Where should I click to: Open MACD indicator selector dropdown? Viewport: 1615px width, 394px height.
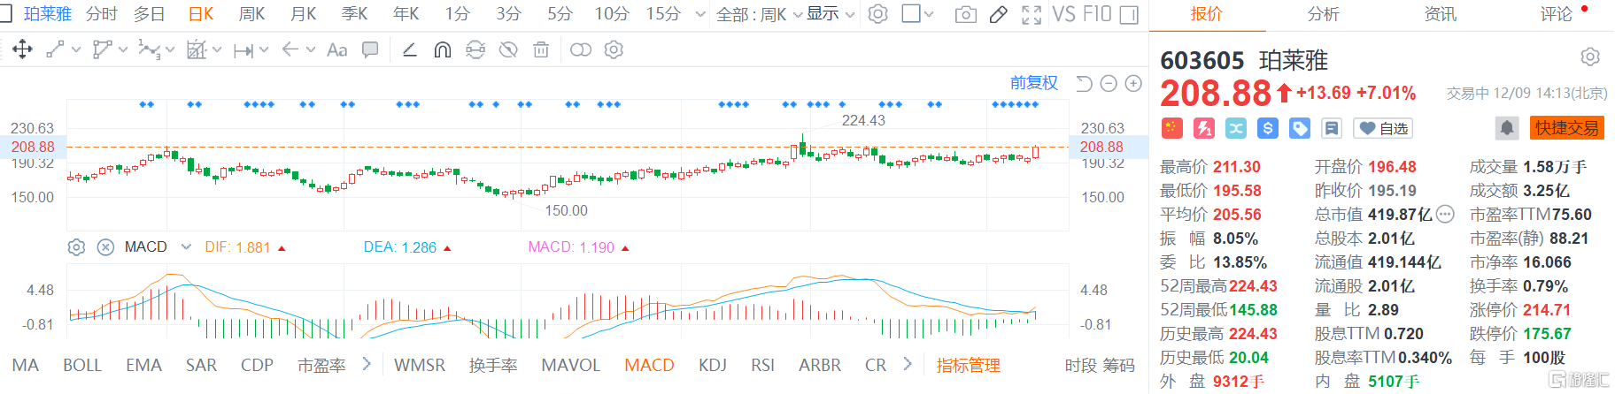(x=186, y=247)
